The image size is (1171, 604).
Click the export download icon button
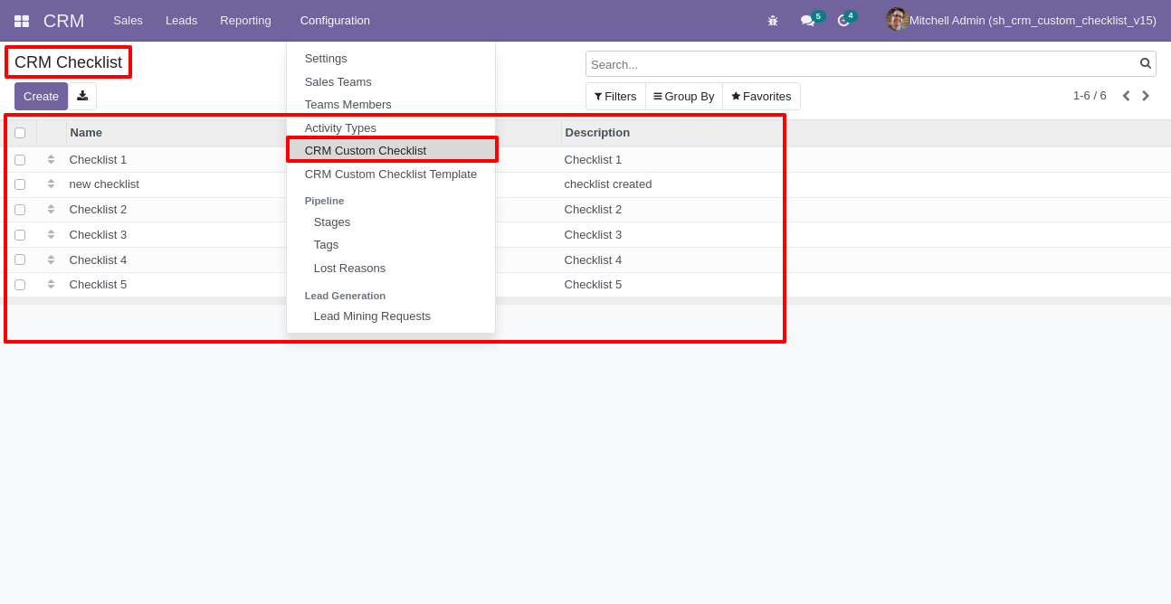[x=82, y=96]
